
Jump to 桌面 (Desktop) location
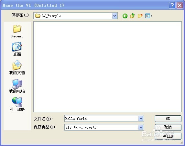coord(17,49)
